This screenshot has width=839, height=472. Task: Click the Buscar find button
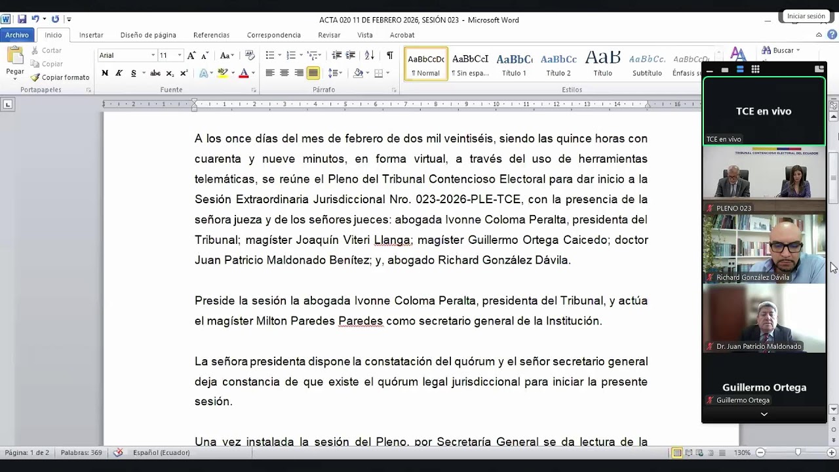click(x=777, y=50)
